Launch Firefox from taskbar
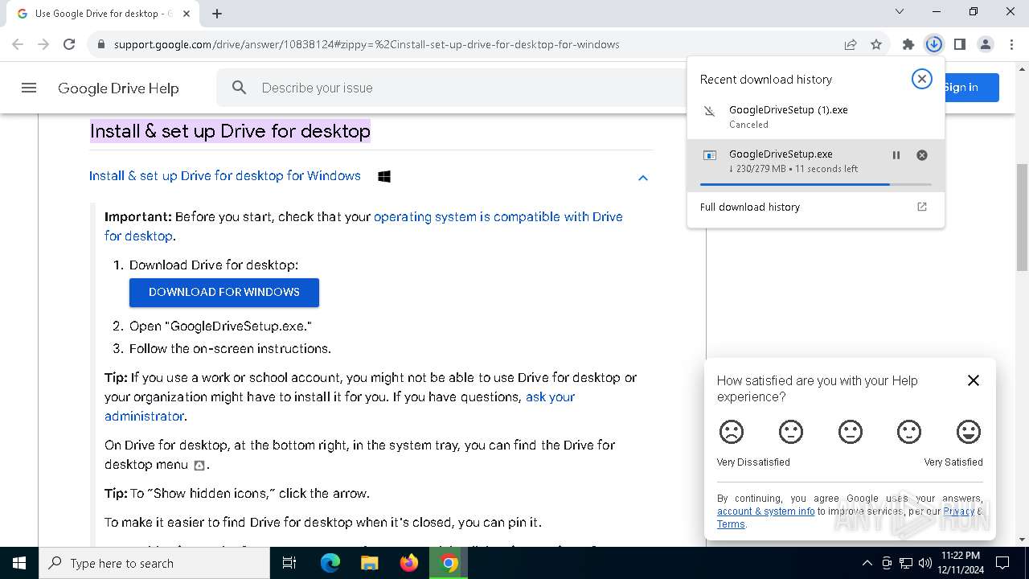 tap(409, 563)
